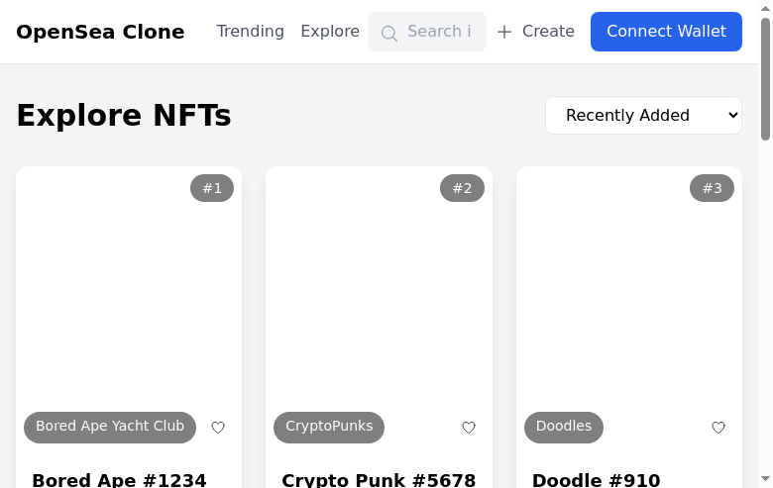Click the plus icon beside Create
The image size is (773, 488).
pos(503,32)
